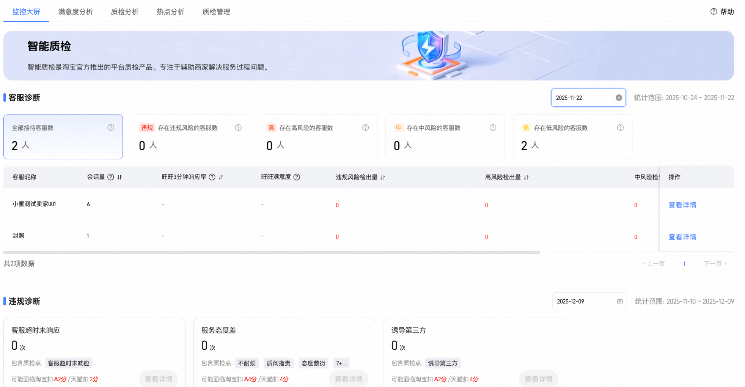Click the 小蜜测试卖家001 name cell
Screen dimensions: 745x387
(34, 204)
